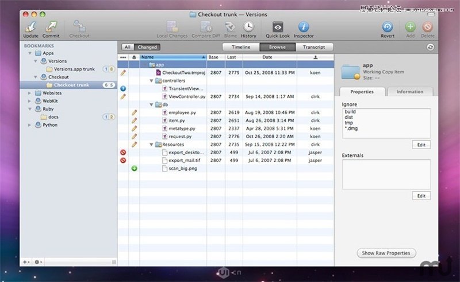Sort by the Date column header

(267, 57)
